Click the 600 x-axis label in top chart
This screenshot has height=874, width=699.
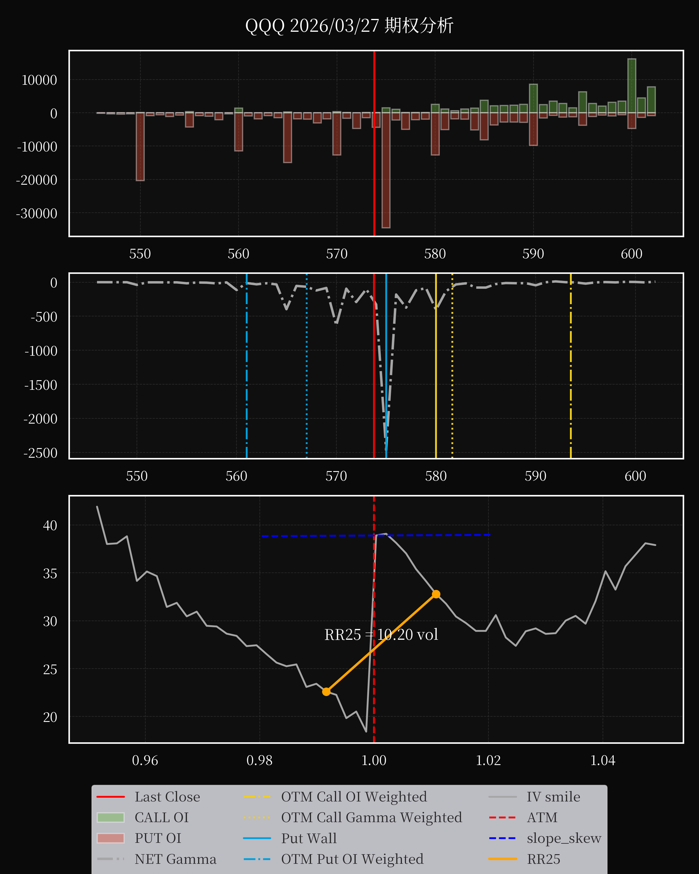pos(631,254)
